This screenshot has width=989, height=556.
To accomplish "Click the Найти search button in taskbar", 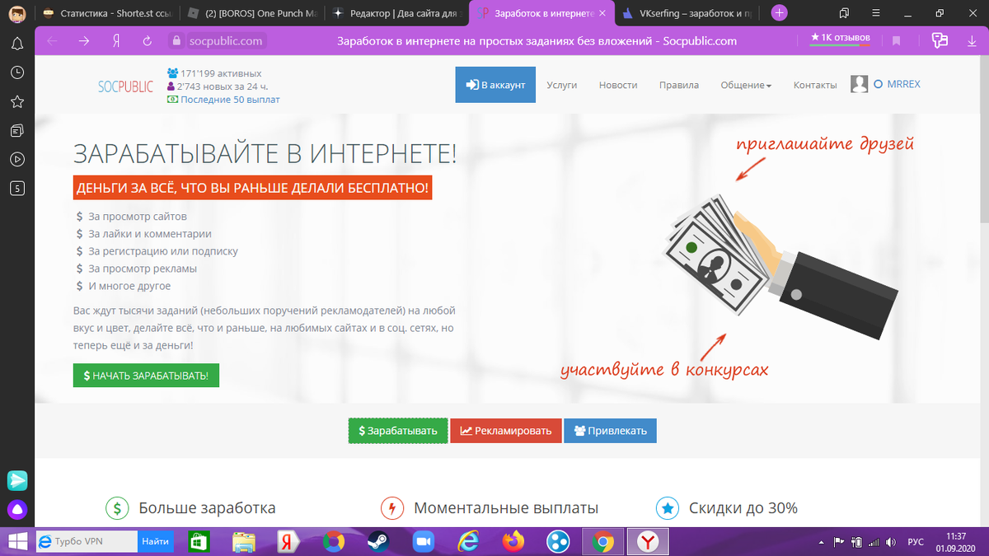I will click(x=156, y=541).
